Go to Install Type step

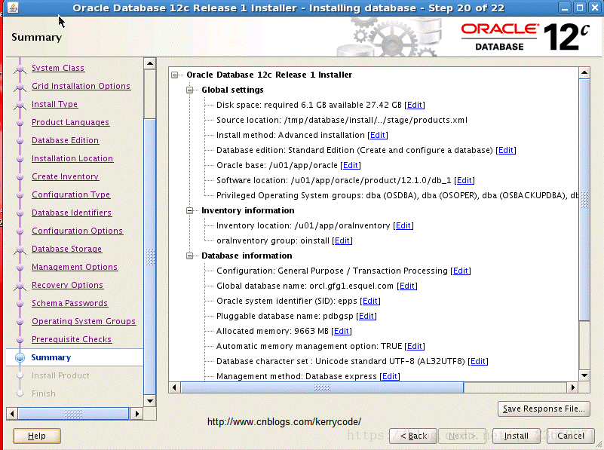point(54,104)
